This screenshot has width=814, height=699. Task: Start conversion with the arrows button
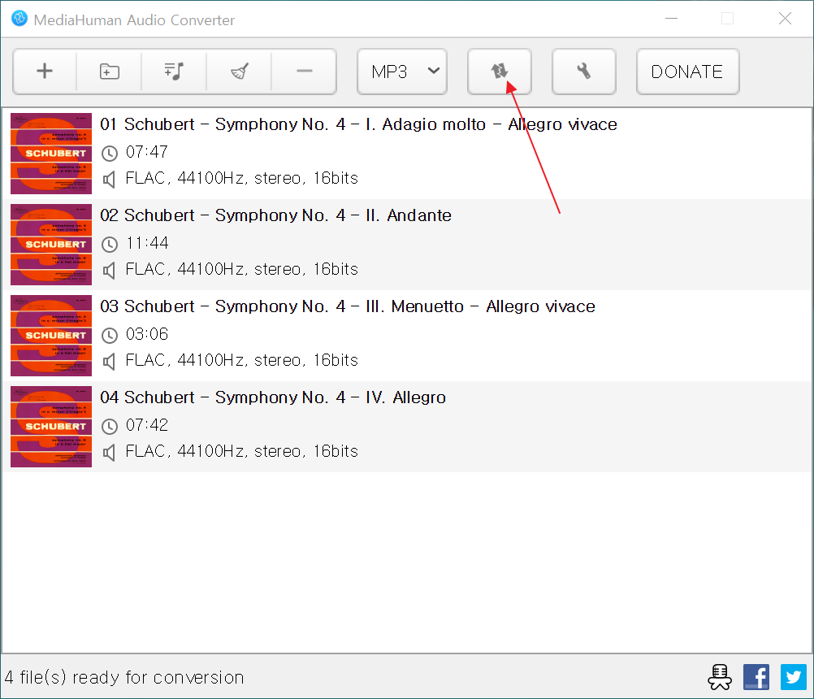click(x=500, y=72)
